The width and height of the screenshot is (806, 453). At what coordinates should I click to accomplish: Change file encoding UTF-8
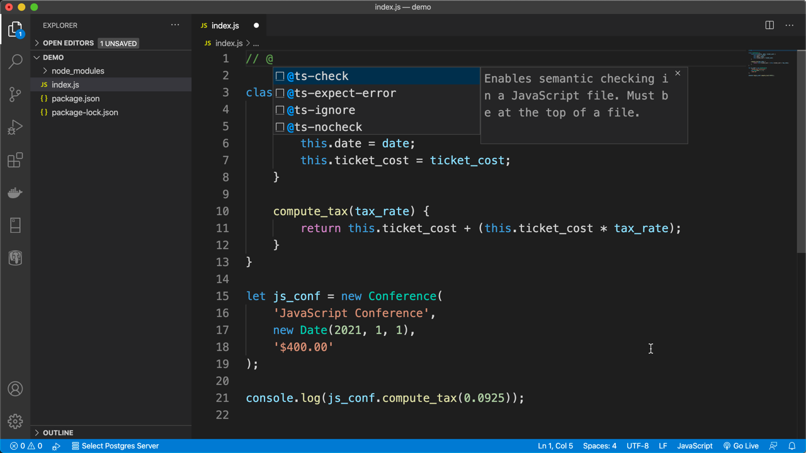[x=637, y=446]
